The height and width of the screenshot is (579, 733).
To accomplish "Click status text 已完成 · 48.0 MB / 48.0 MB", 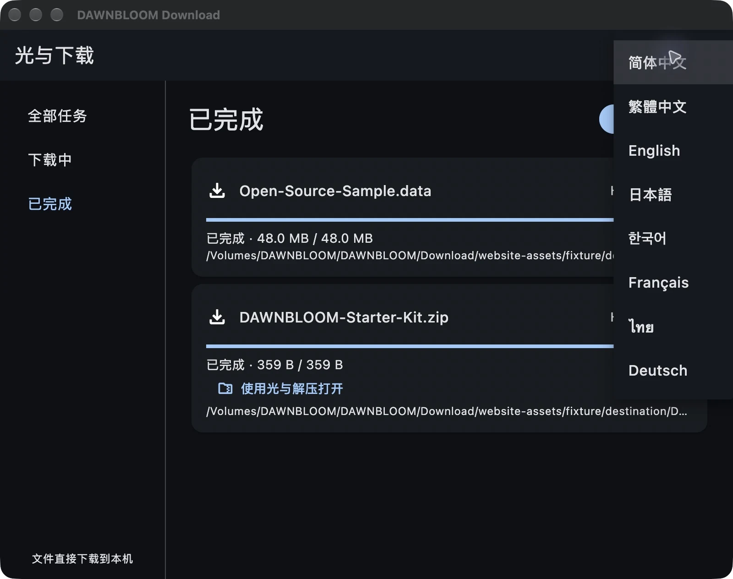I will [290, 238].
